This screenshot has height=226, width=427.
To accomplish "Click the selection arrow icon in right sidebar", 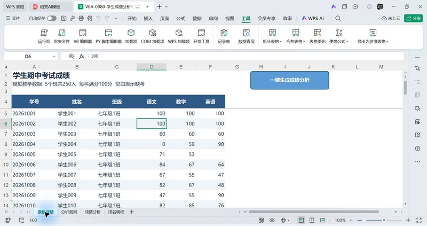I will pyautogui.click(x=417, y=68).
